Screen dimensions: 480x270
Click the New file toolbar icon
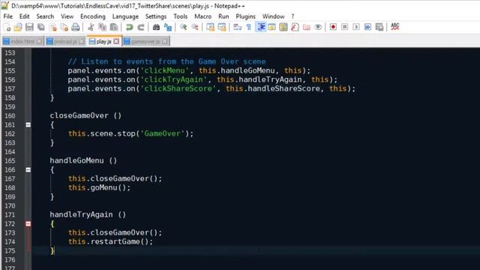tap(7, 27)
